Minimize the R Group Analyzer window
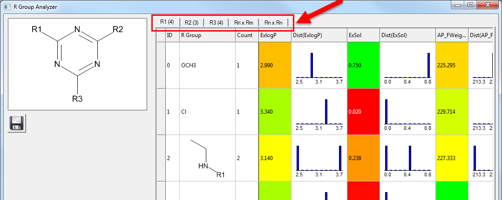The image size is (502, 200). (x=457, y=5)
